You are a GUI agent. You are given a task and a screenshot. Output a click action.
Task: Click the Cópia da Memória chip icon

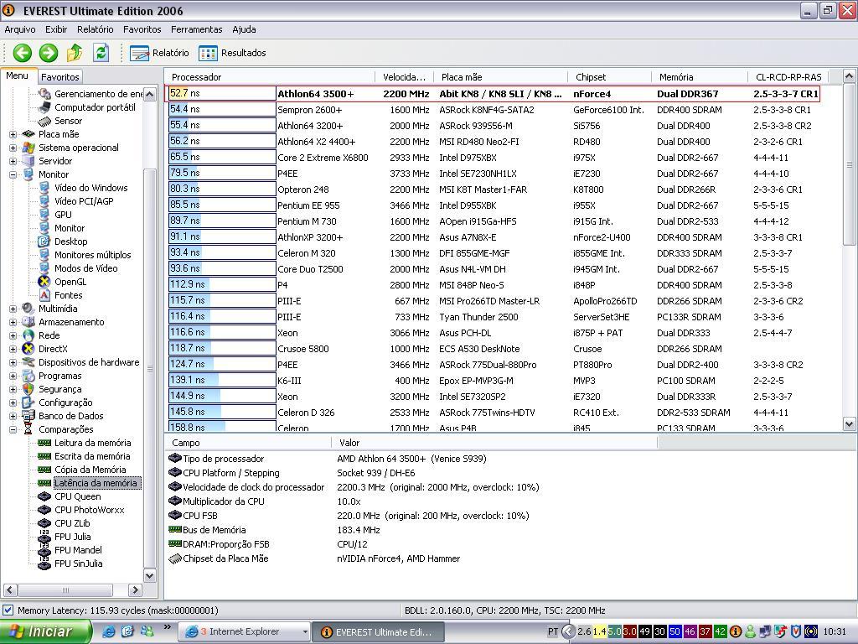click(x=44, y=470)
